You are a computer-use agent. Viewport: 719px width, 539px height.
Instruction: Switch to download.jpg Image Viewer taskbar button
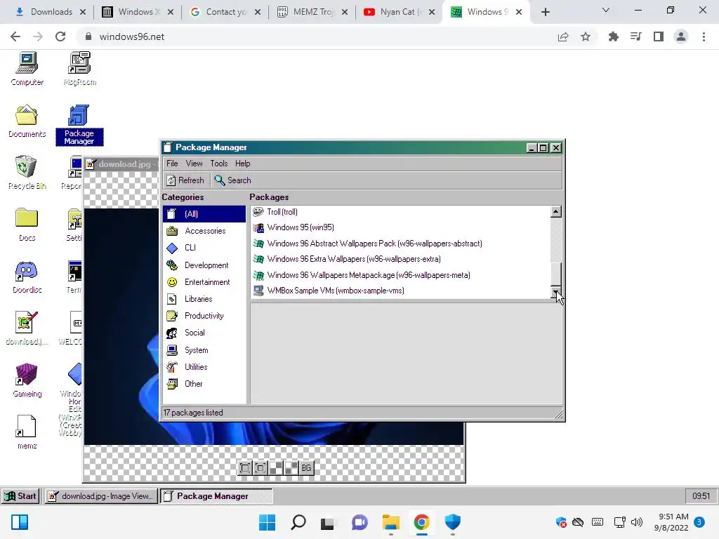(x=101, y=496)
